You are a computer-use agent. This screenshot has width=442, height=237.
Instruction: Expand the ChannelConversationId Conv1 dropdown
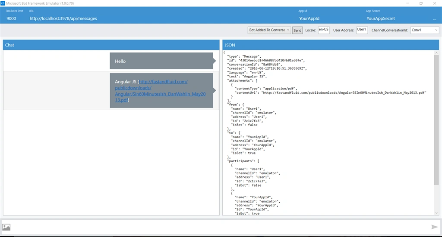click(x=425, y=30)
